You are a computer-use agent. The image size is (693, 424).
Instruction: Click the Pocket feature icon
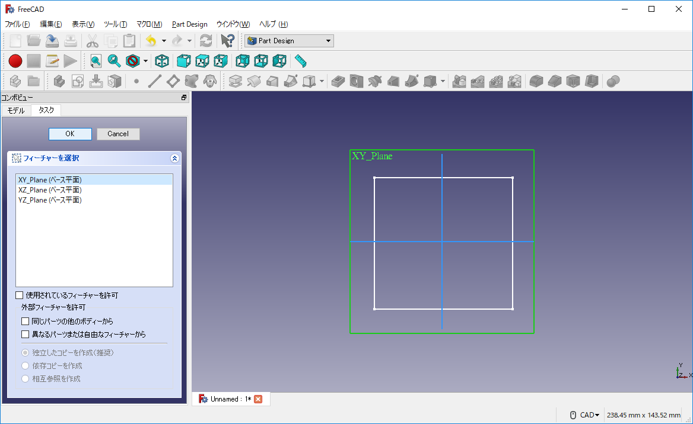[x=338, y=81]
